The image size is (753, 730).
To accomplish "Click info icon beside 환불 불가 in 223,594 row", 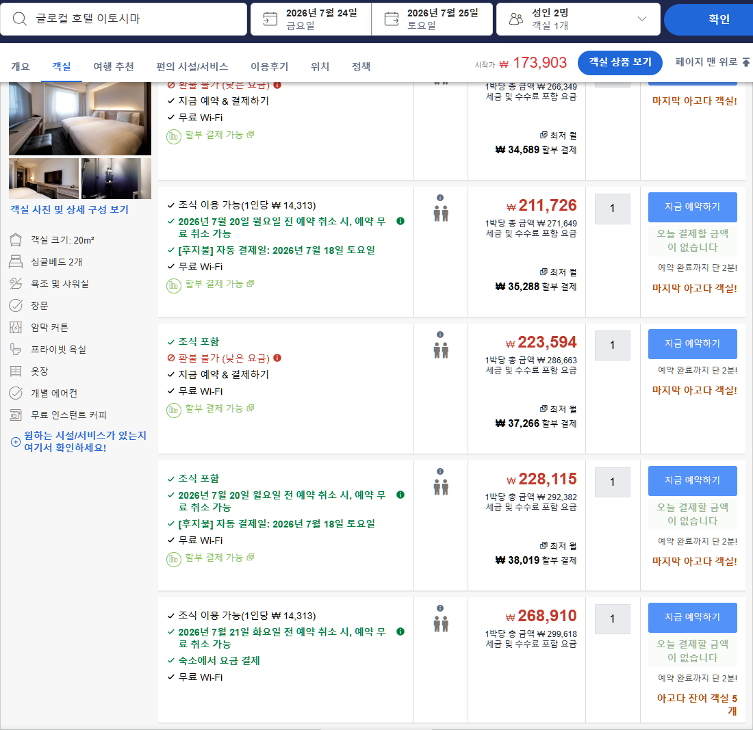I will pos(277,358).
